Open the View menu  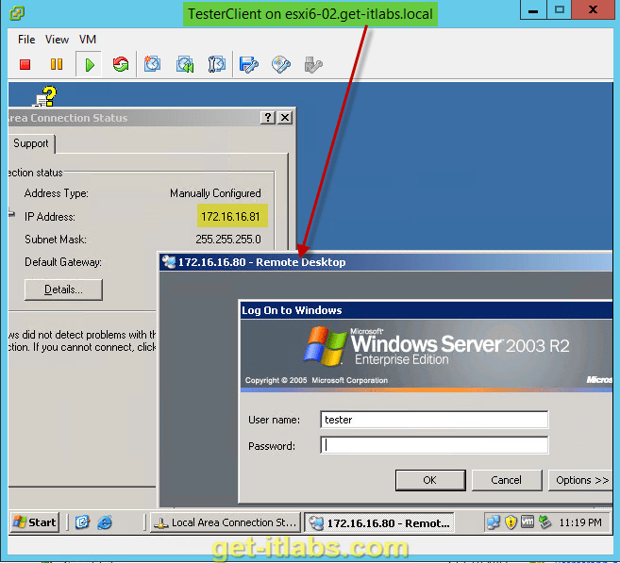pos(57,40)
